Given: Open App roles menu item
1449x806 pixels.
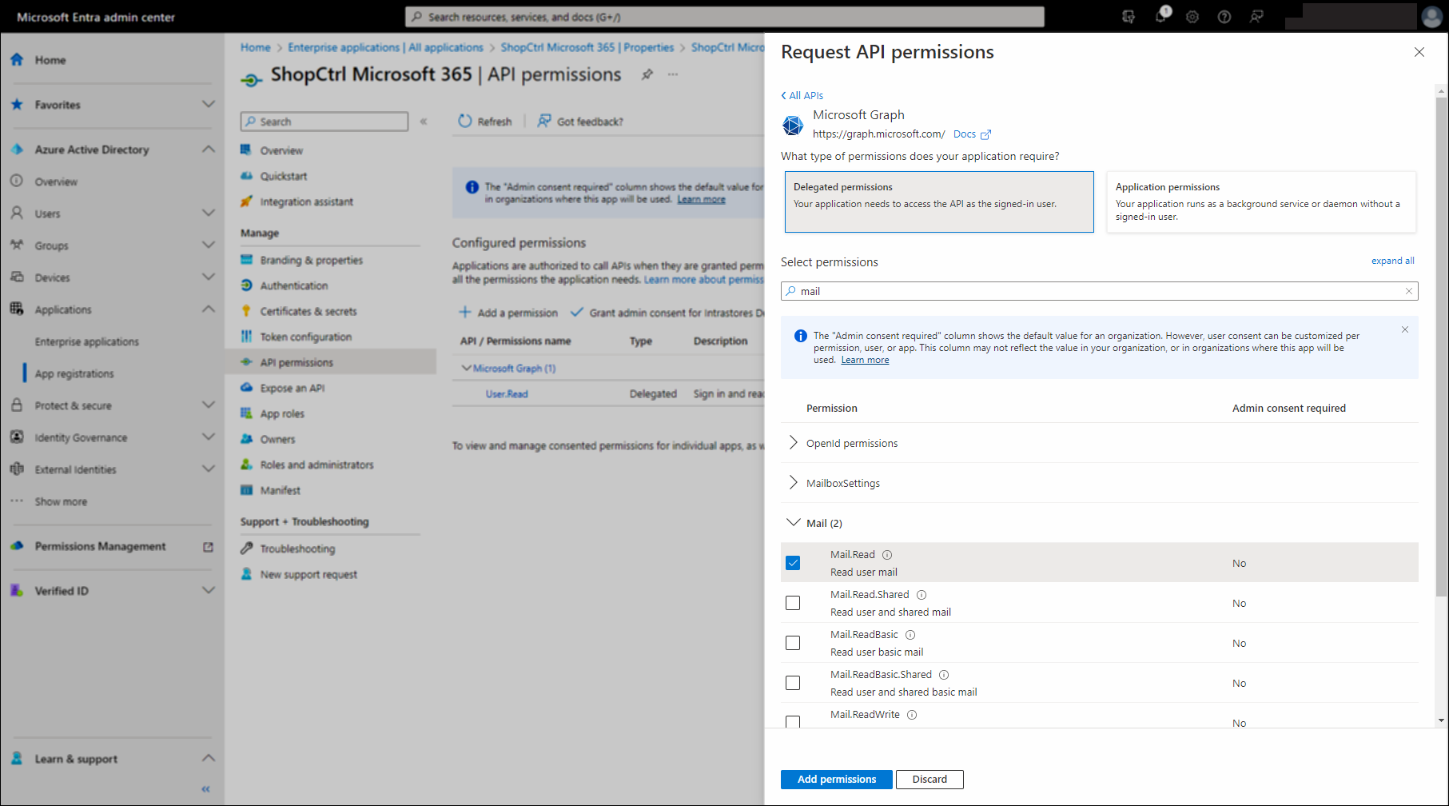Looking at the screenshot, I should point(282,413).
